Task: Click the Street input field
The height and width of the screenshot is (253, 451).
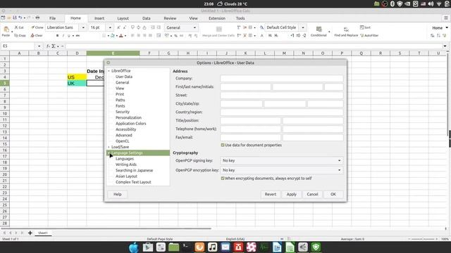Action: point(282,96)
